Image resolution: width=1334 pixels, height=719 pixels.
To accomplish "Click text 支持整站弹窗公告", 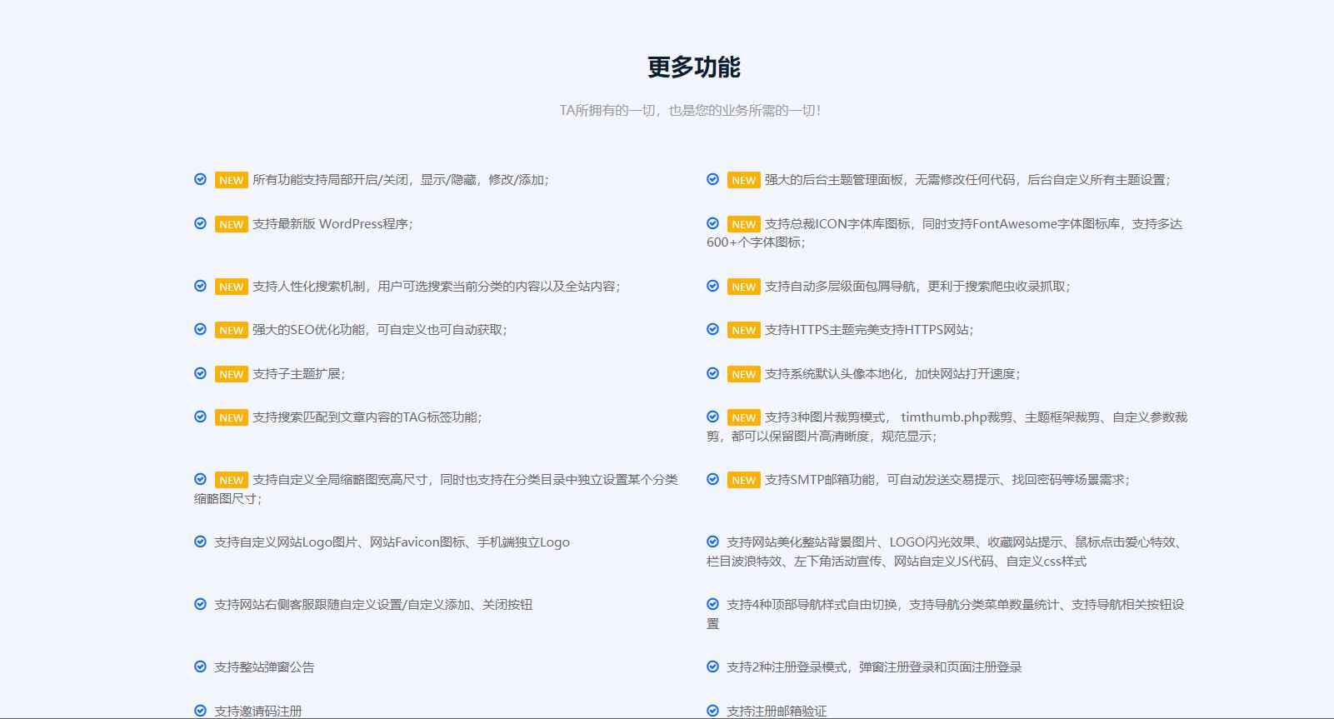I will (264, 667).
